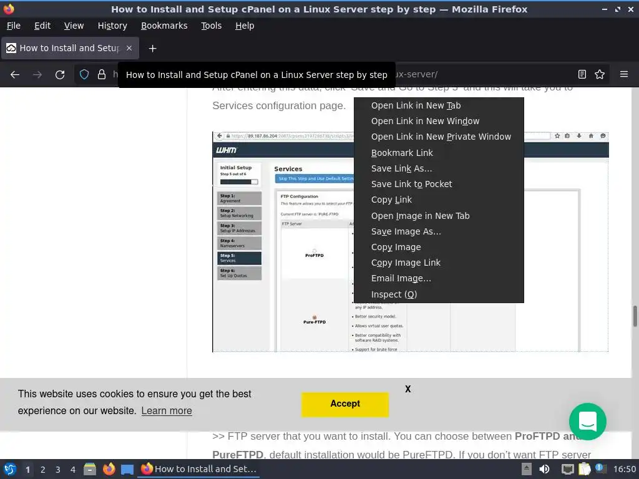The image size is (639, 479).
Task: Open the chat support bubble
Action: [587, 422]
